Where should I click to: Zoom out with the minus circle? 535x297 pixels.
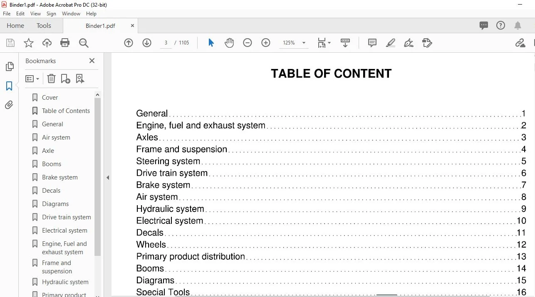[x=248, y=43]
